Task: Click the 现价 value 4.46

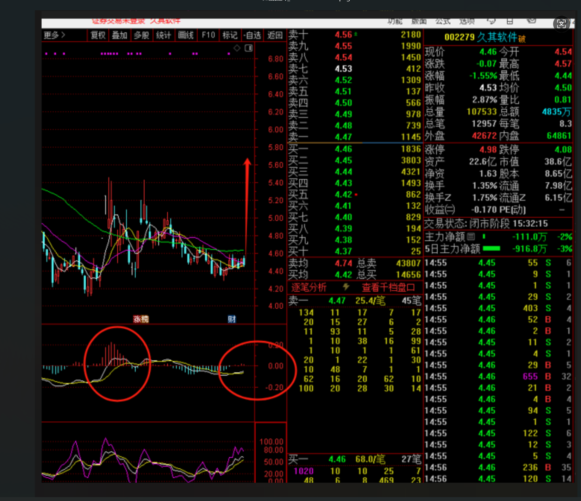Action: click(488, 52)
